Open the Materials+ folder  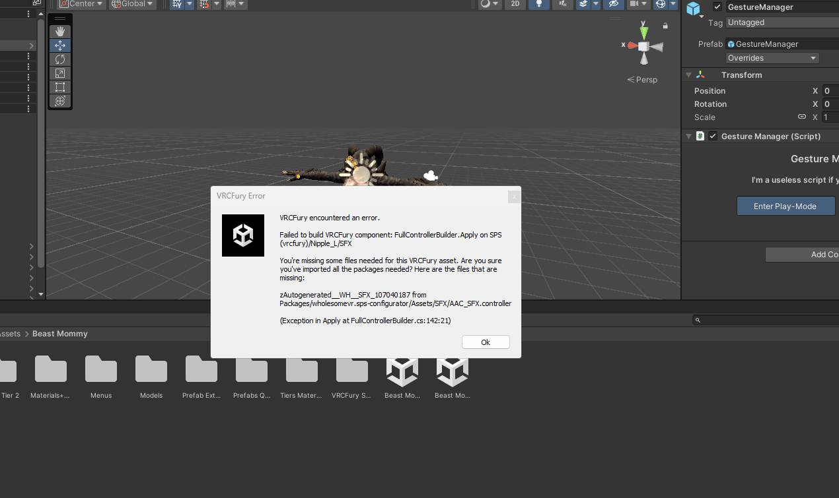click(51, 377)
